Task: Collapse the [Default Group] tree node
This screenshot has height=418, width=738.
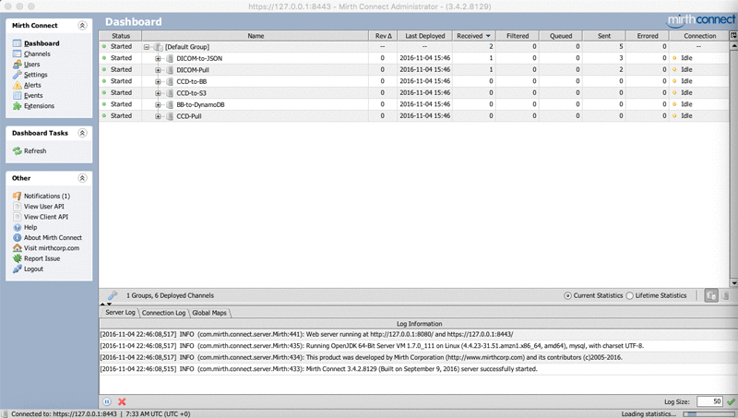Action: pos(147,47)
